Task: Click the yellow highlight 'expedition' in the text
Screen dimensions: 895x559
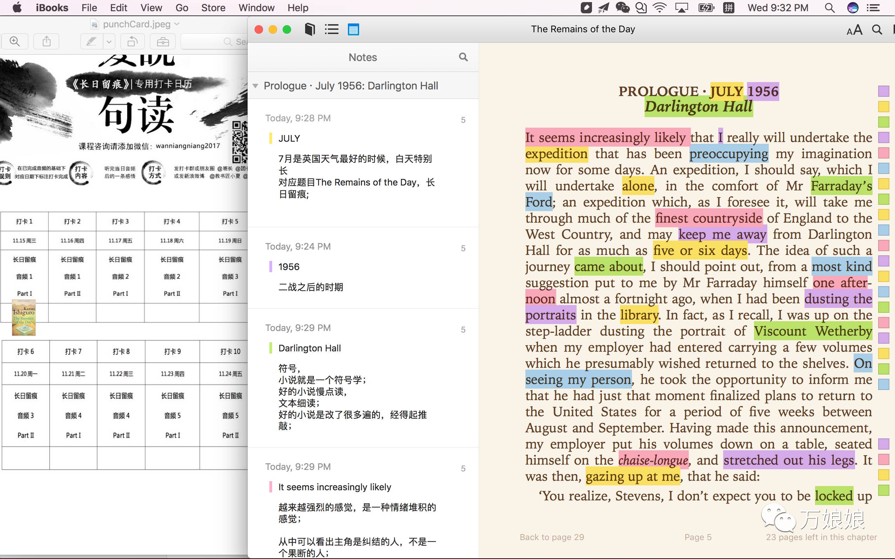Action: tap(556, 154)
